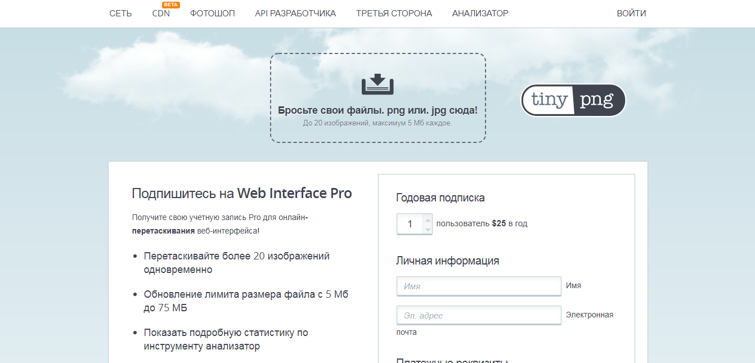Click bullet 'Перетаскивайте более 20 изображений одновременно'
Image resolution: width=755 pixels, height=363 pixels.
click(237, 263)
